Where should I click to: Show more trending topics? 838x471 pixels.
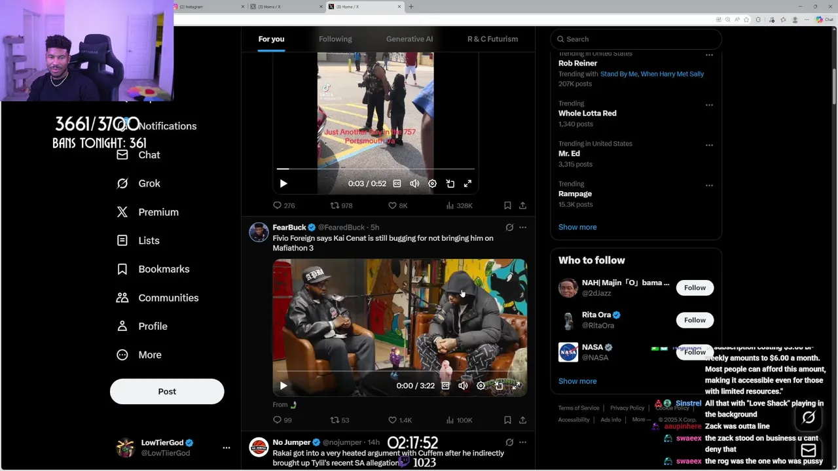577,227
